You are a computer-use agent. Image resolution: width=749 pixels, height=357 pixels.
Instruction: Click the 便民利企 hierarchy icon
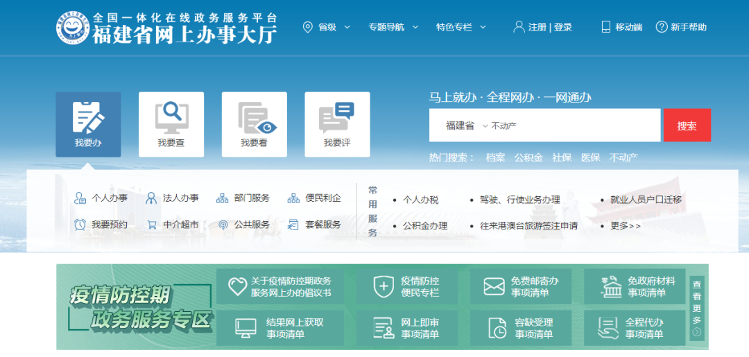(293, 198)
